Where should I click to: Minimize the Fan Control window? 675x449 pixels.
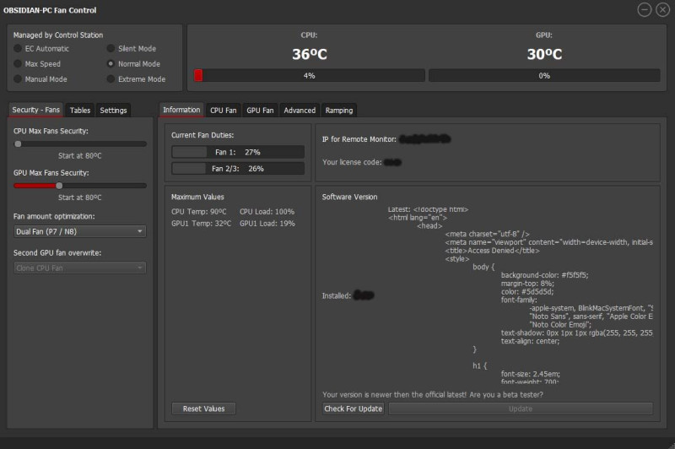coord(645,9)
